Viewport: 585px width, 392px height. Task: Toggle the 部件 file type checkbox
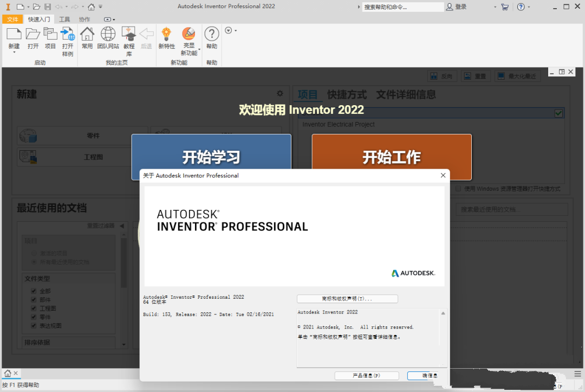34,300
